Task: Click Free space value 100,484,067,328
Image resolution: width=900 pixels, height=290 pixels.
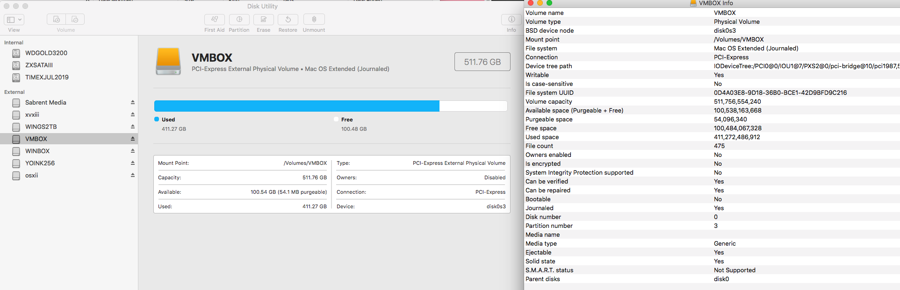Action: pyautogui.click(x=738, y=128)
